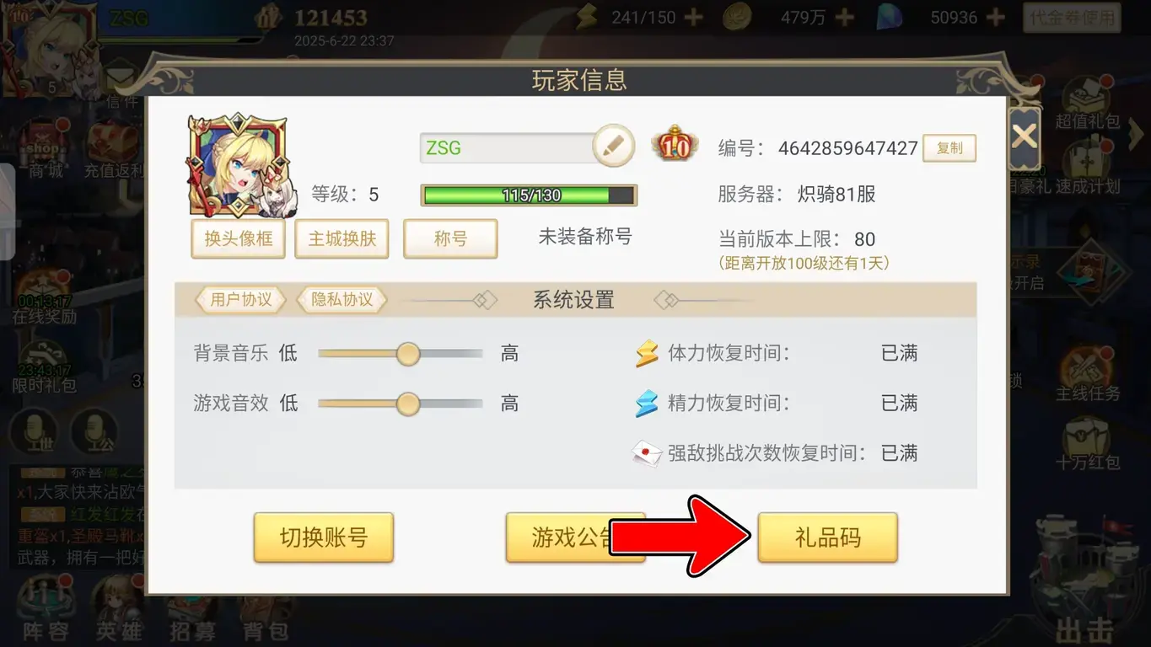The image size is (1151, 647).
Task: Click the 游戏音效 sound effects slider knob
Action: coord(408,404)
